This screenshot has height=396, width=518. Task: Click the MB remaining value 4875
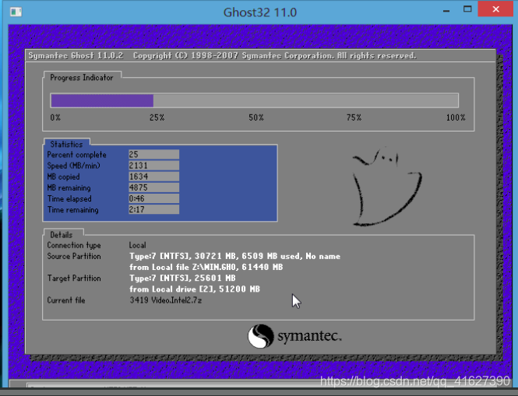[154, 187]
